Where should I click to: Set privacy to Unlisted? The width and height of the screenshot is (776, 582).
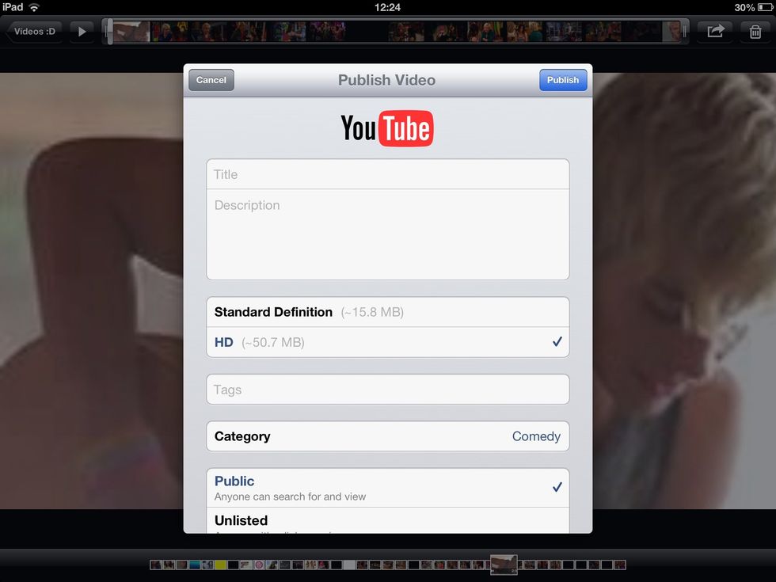point(387,521)
